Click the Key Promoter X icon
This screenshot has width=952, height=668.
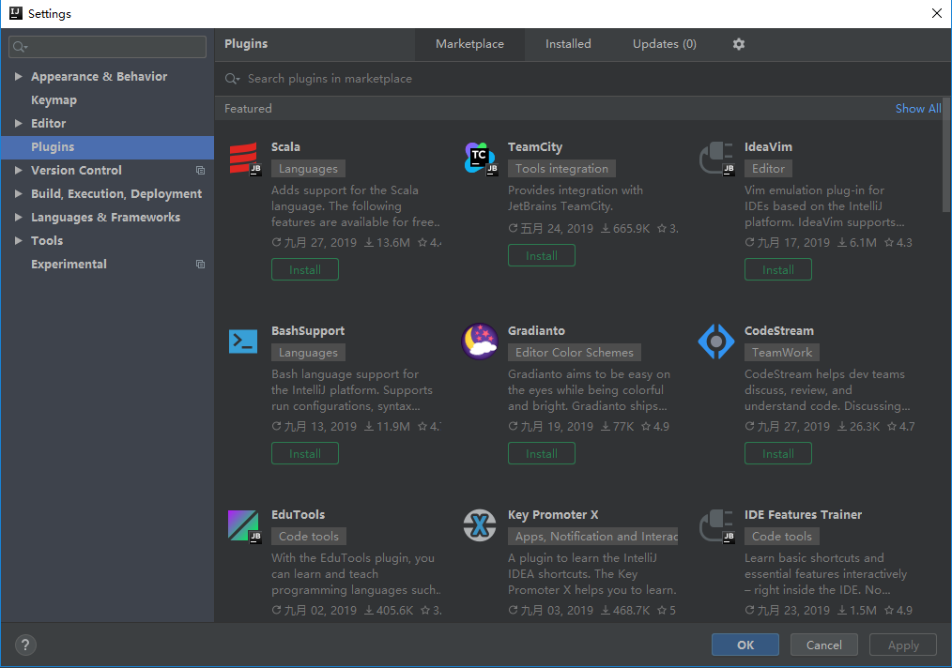(480, 525)
